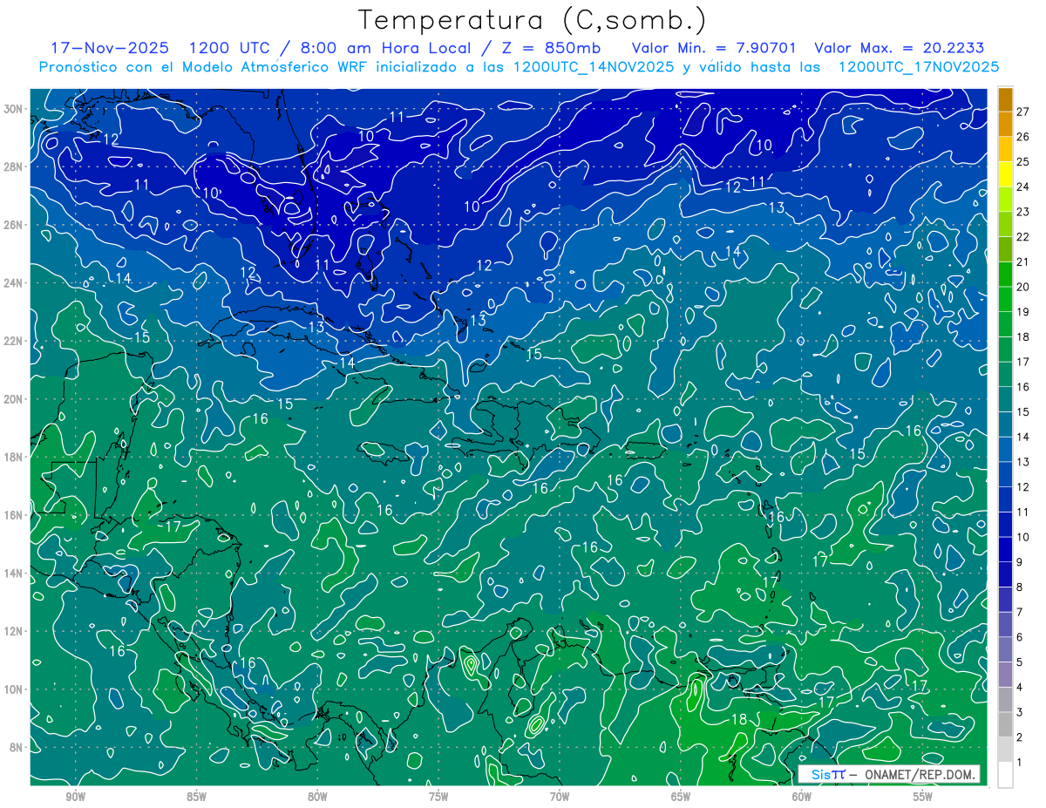
Task: Click legend value '7' on color scale
Action: pyautogui.click(x=1020, y=613)
